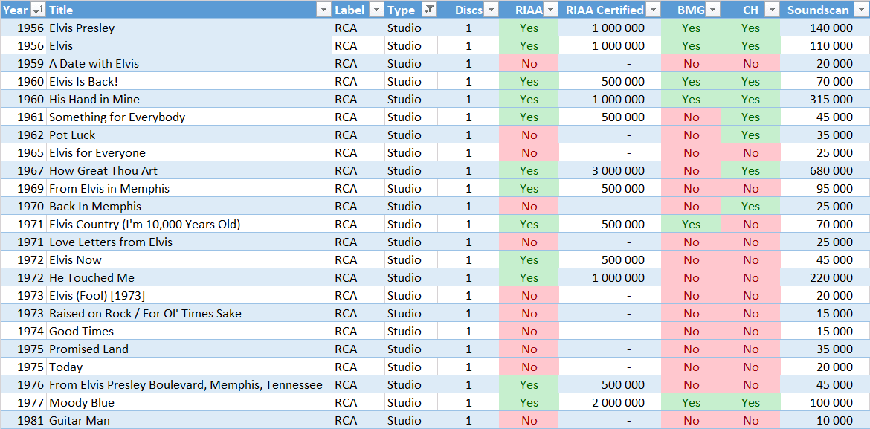Click the 'Today' title cell
The image size is (870, 429).
[189, 367]
